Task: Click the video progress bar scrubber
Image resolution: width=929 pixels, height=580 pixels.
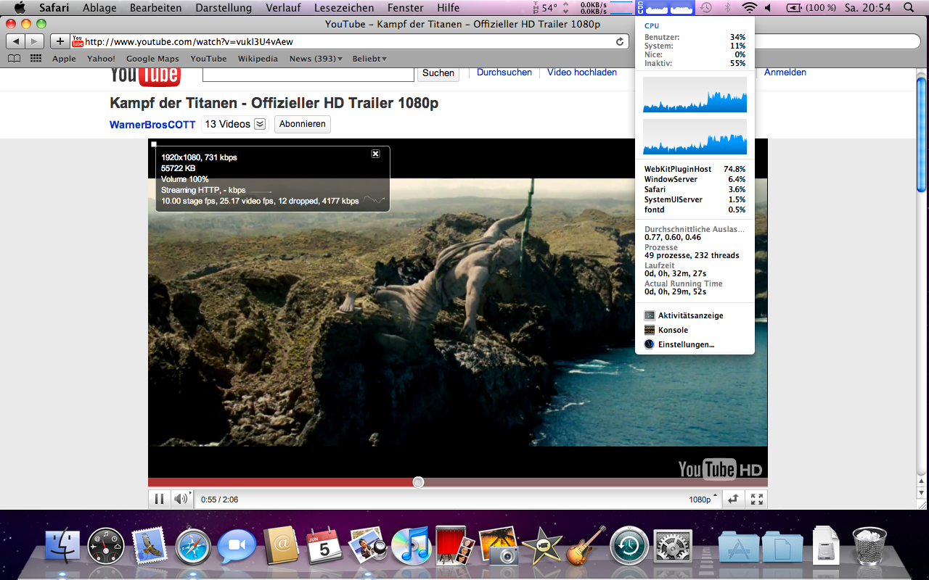Action: pos(418,482)
